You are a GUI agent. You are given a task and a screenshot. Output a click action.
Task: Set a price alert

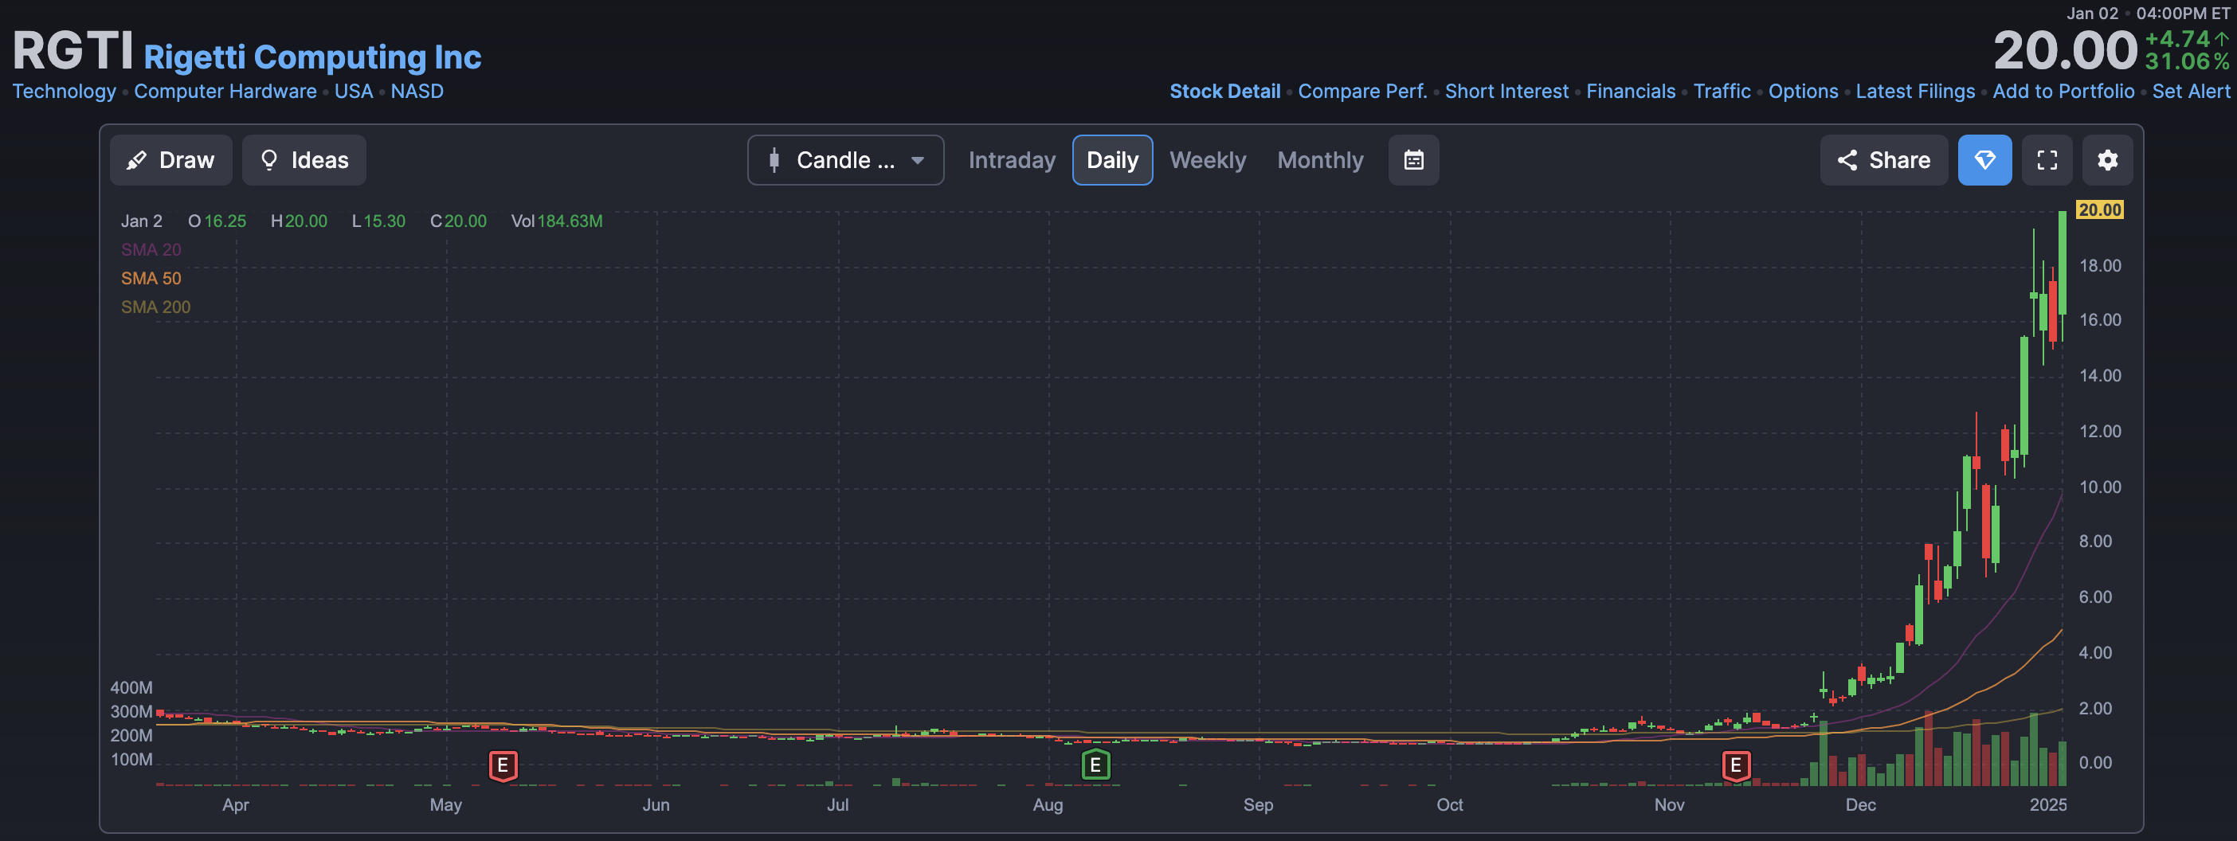coord(2191,91)
